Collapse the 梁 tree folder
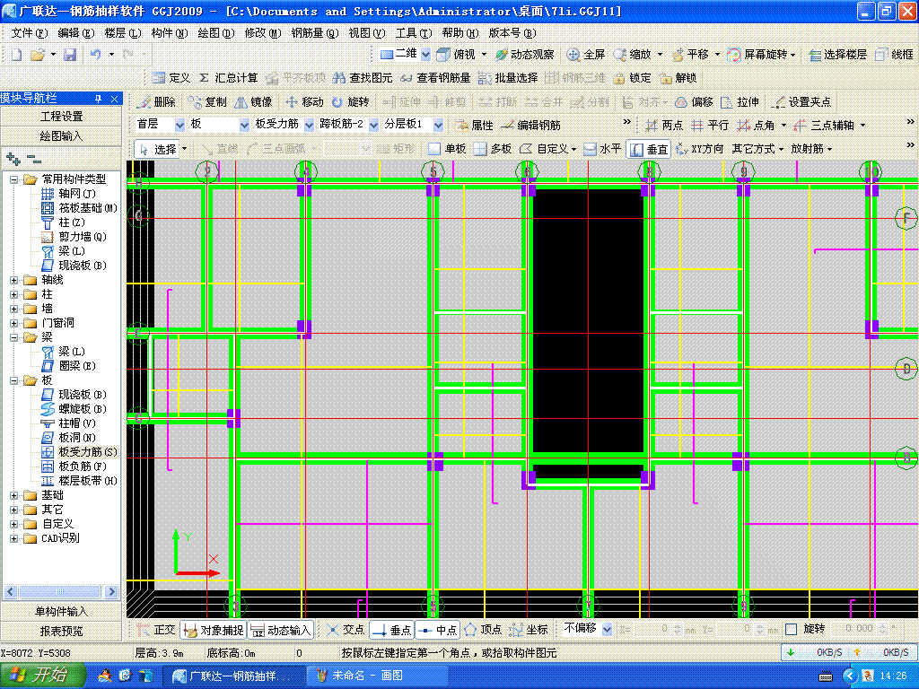Viewport: 919px width, 689px height. click(x=14, y=337)
